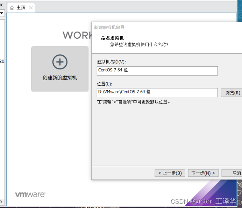Click the 虚拟机名称(V): label
Viewport: 242px width, 208px height.
tap(112, 62)
